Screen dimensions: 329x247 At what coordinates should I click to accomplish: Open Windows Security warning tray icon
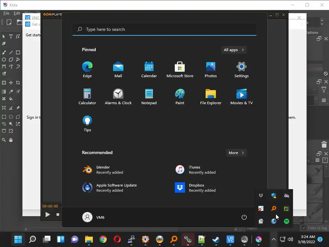[274, 196]
